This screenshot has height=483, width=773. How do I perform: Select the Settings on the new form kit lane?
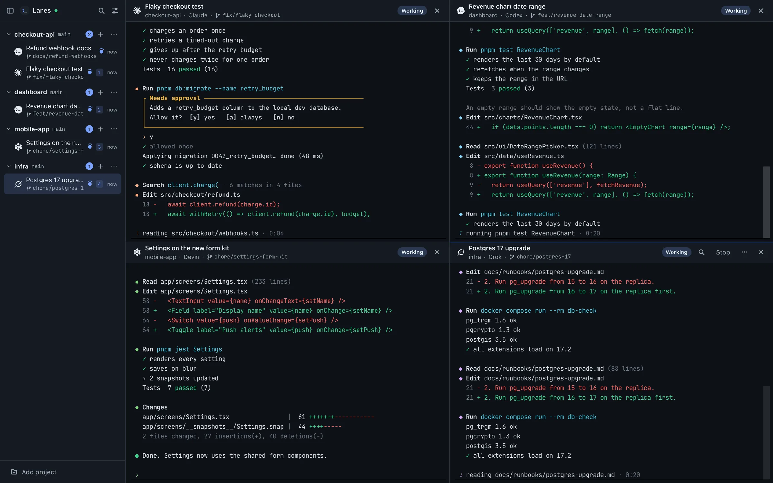point(62,147)
